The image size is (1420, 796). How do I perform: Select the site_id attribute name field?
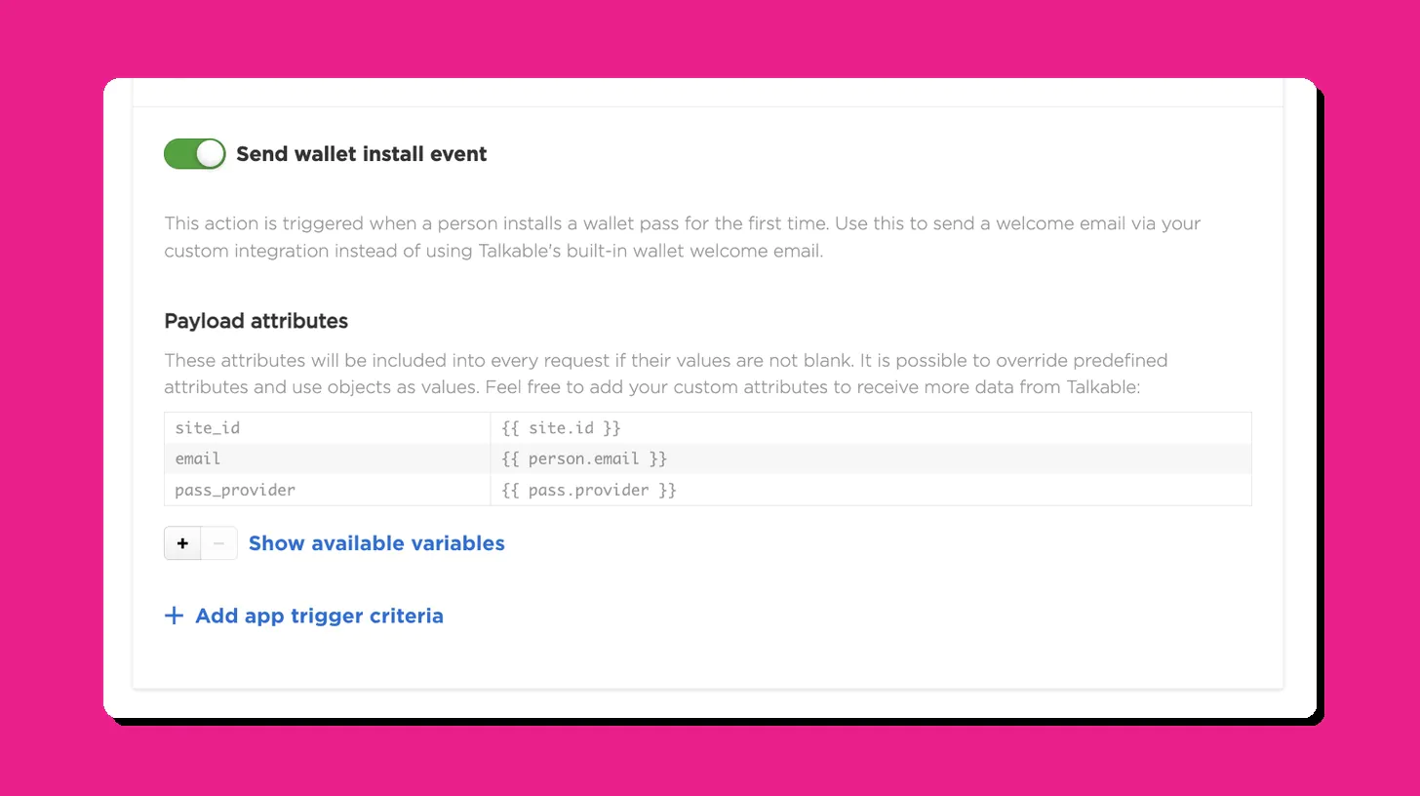327,428
